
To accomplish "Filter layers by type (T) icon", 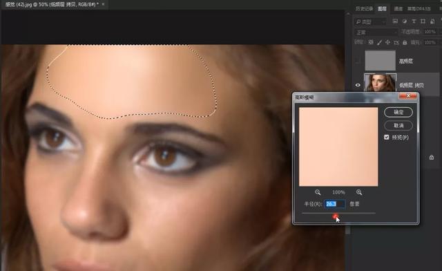I will tap(414, 21).
